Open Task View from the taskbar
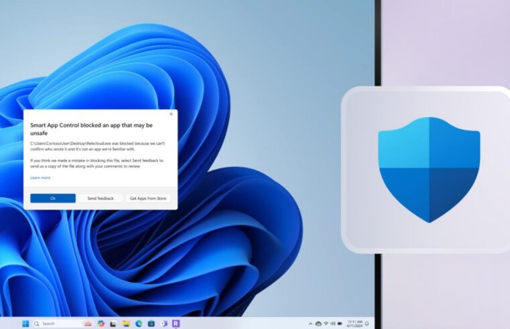Screen dimensions: 510x329 click(x=113, y=324)
